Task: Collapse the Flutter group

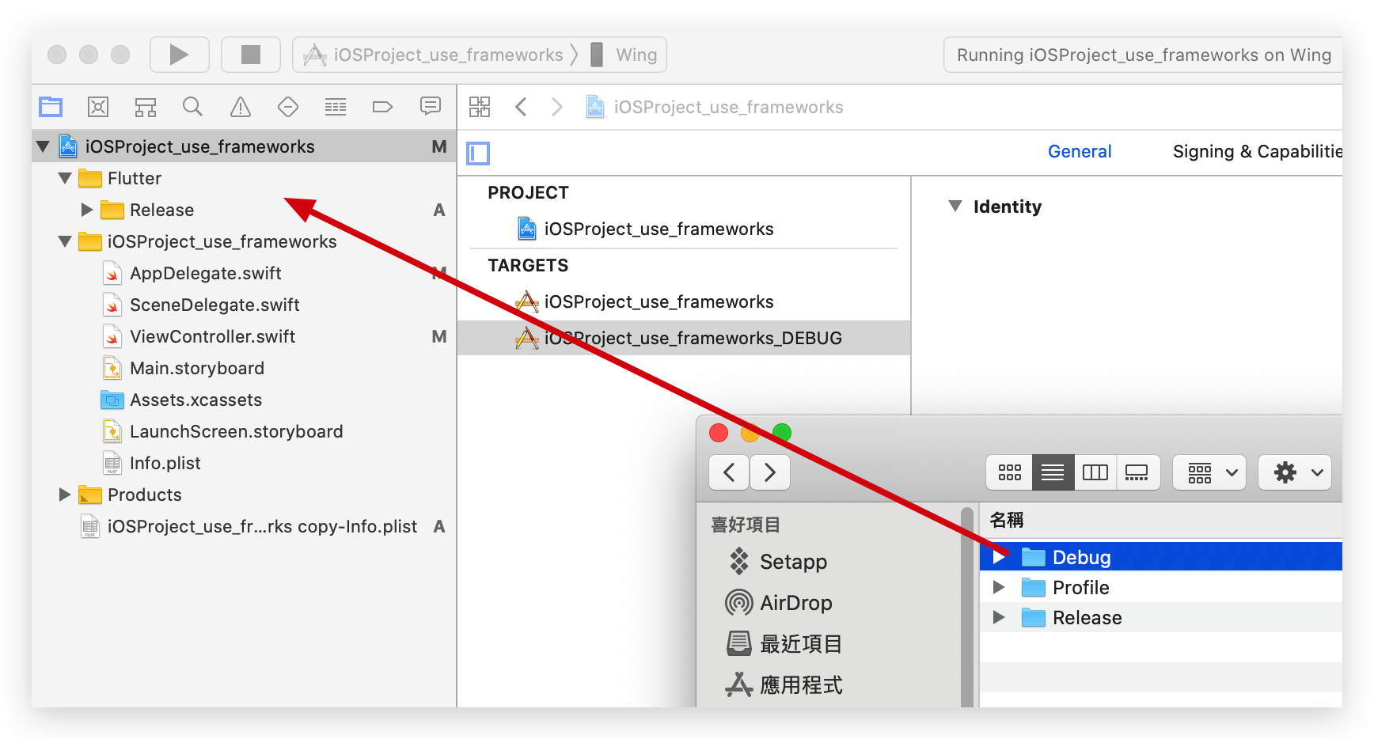Action: click(x=65, y=178)
